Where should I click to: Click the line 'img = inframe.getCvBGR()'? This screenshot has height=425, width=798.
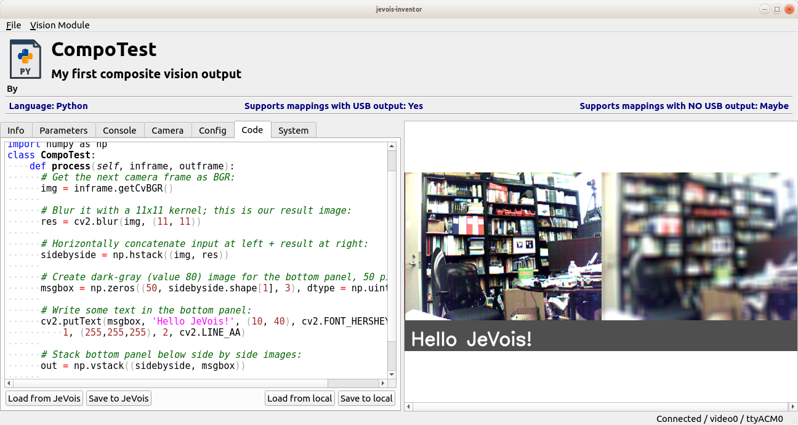point(107,188)
